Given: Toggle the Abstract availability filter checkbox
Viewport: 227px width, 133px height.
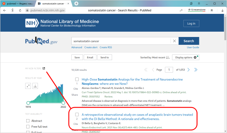Looking at the screenshot, I should (x=28, y=121).
